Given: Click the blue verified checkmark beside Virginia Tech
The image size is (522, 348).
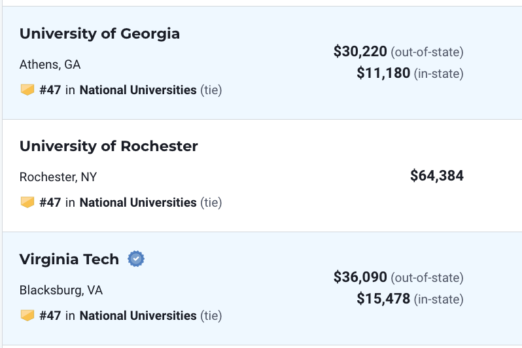Looking at the screenshot, I should [x=136, y=259].
